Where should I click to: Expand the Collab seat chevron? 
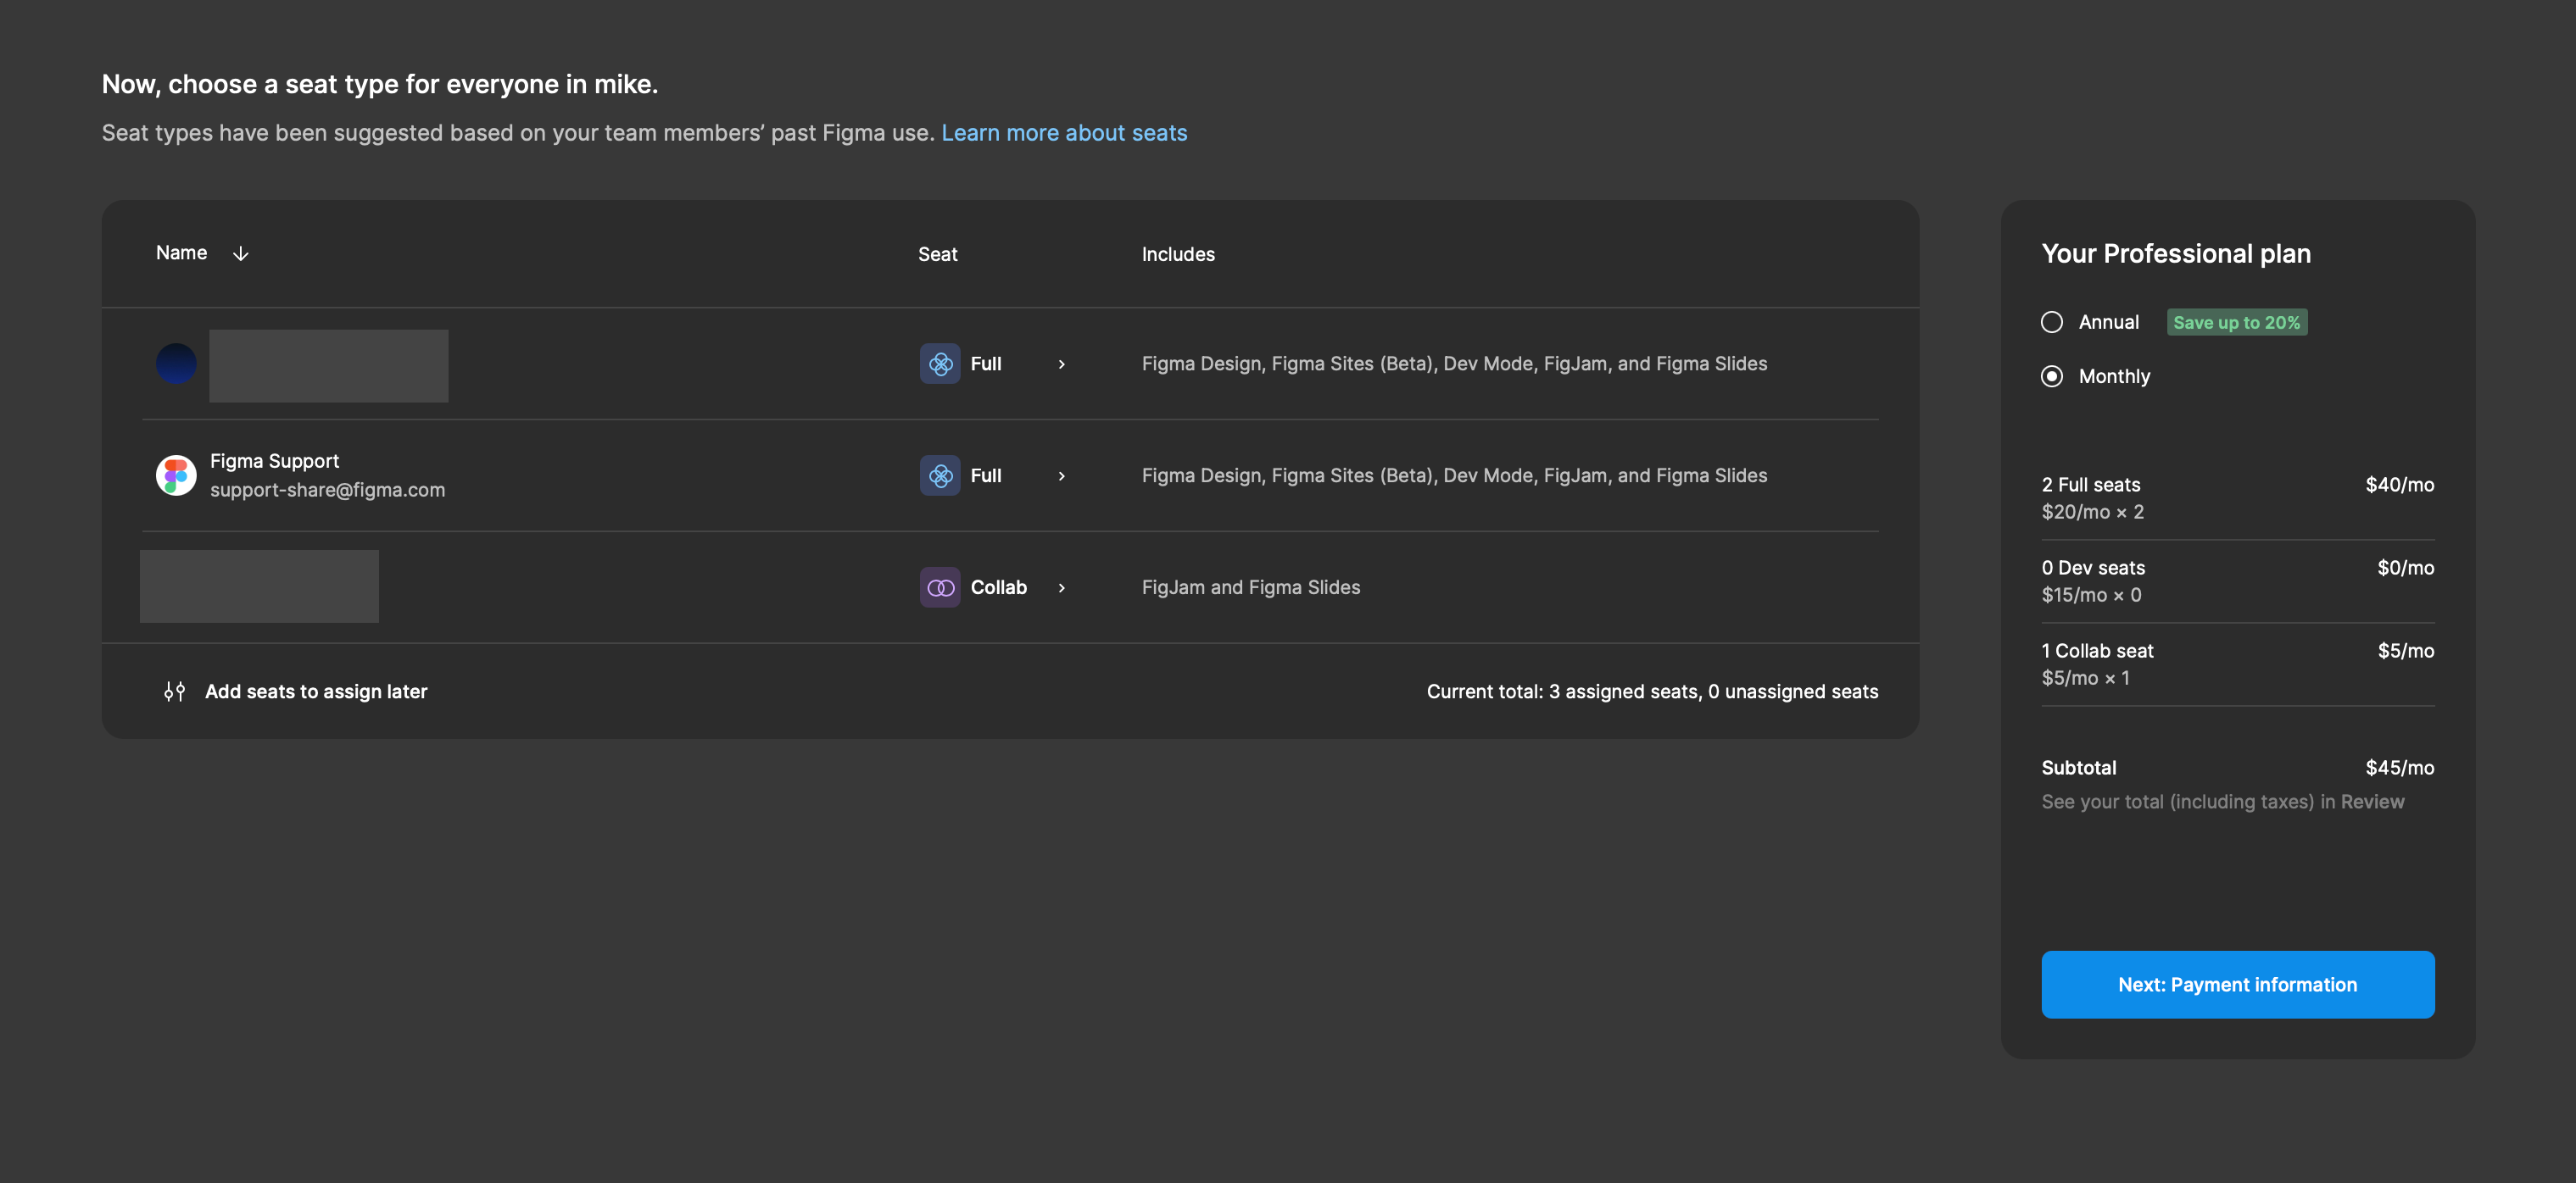[x=1061, y=588]
